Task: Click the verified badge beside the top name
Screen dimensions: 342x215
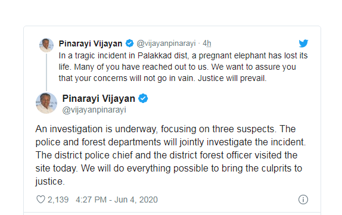Action: pos(129,43)
